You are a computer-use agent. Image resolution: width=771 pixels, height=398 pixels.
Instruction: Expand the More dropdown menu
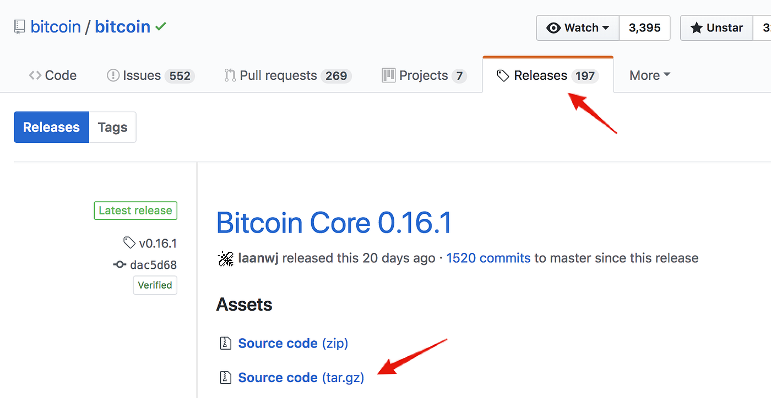pyautogui.click(x=650, y=75)
